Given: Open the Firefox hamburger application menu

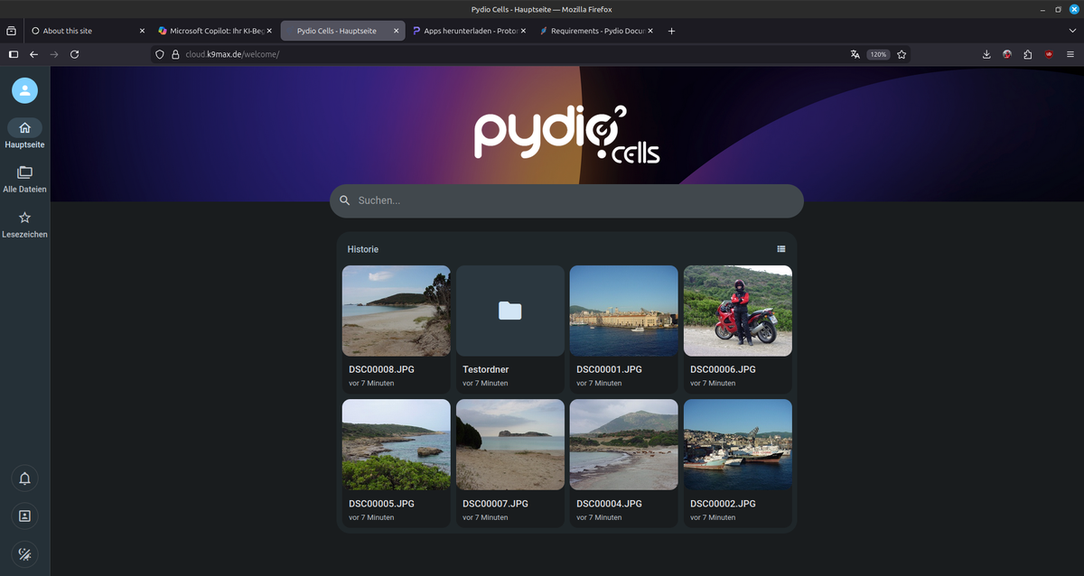Looking at the screenshot, I should pos(1070,54).
